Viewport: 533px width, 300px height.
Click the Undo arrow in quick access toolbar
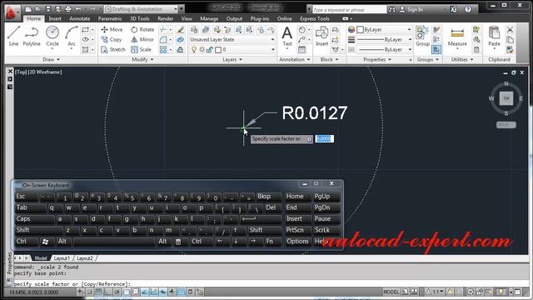point(78,9)
